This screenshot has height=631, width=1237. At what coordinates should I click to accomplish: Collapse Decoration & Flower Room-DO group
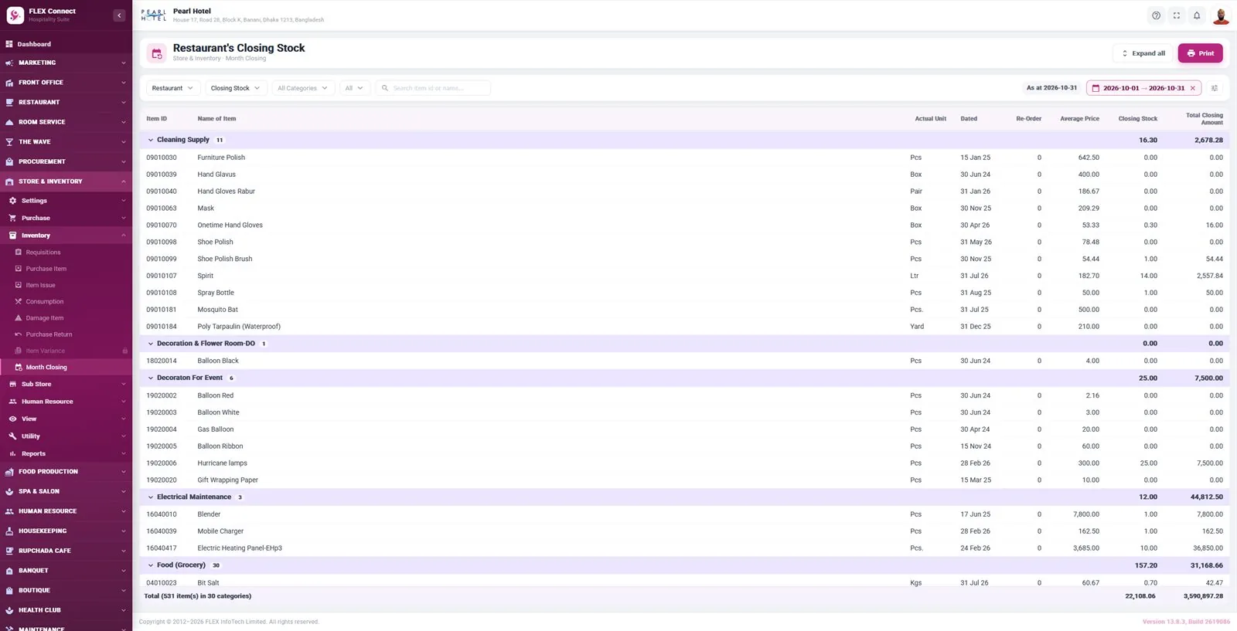coord(151,344)
